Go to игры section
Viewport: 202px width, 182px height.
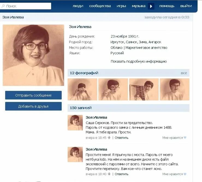click(x=121, y=6)
